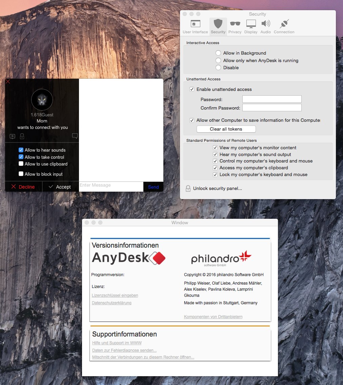Accept the incoming connection request
Image resolution: width=343 pixels, height=385 pixels.
click(60, 187)
